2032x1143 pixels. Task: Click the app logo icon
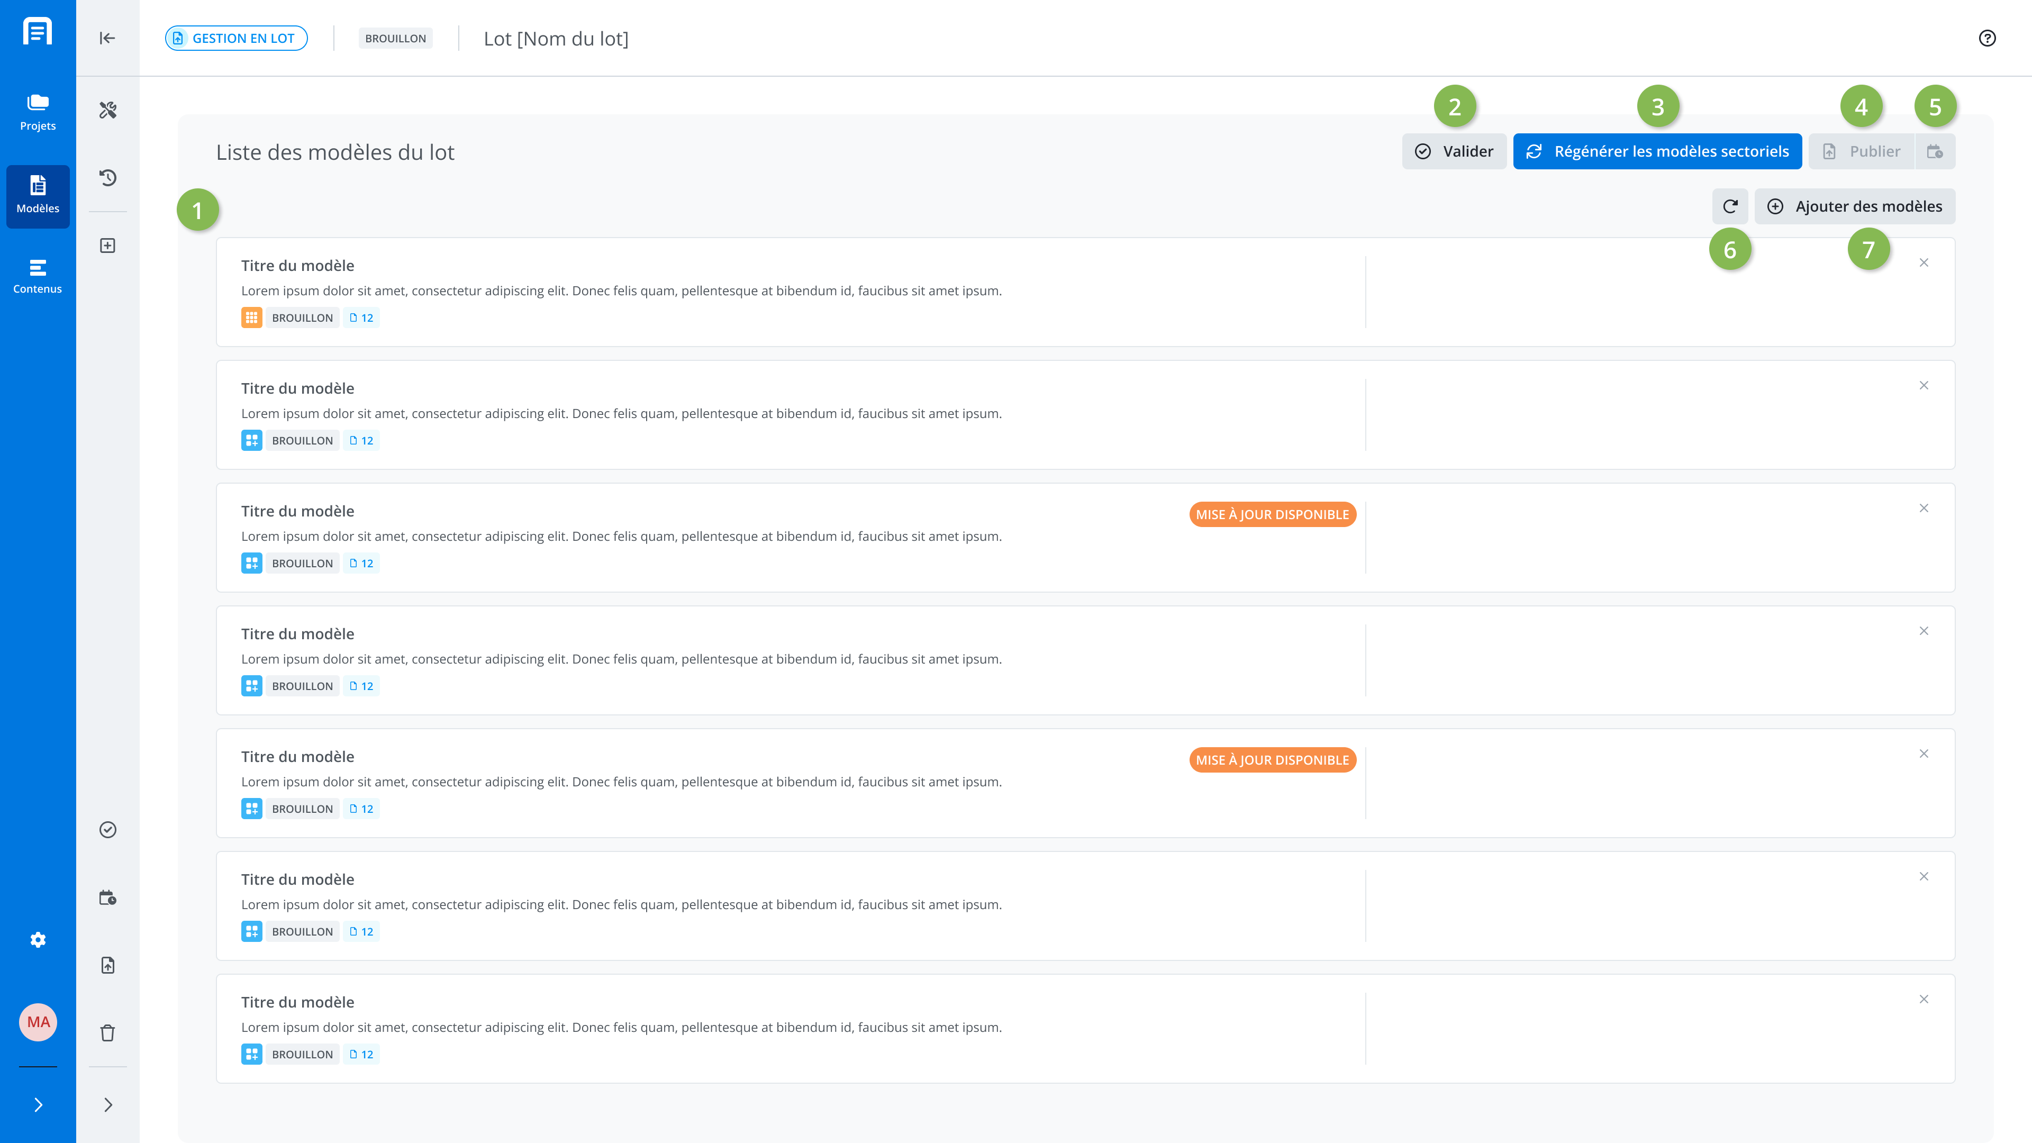coord(38,32)
